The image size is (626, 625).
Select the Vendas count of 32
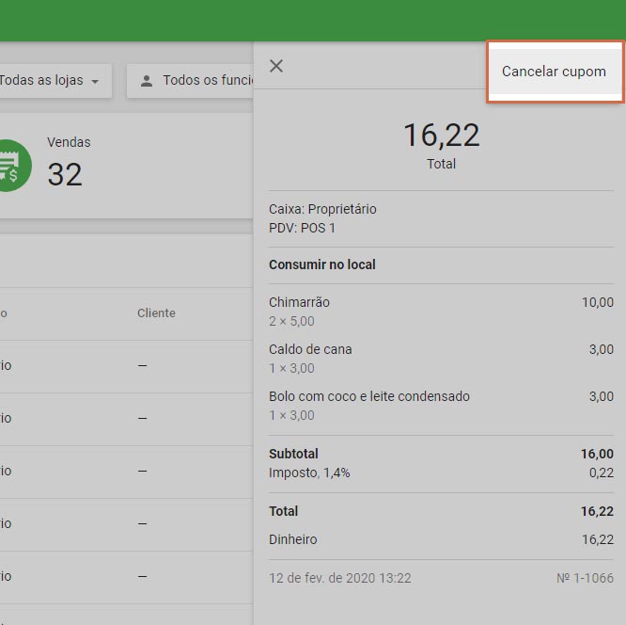(65, 174)
